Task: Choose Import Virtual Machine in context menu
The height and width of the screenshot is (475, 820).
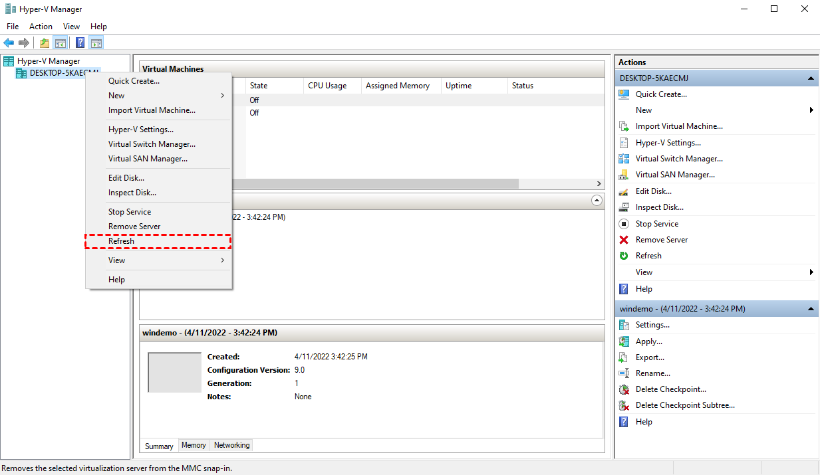Action: tap(159, 110)
